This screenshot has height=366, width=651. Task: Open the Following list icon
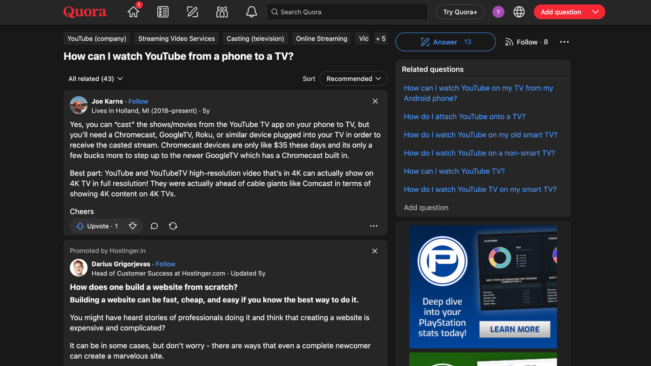(163, 12)
